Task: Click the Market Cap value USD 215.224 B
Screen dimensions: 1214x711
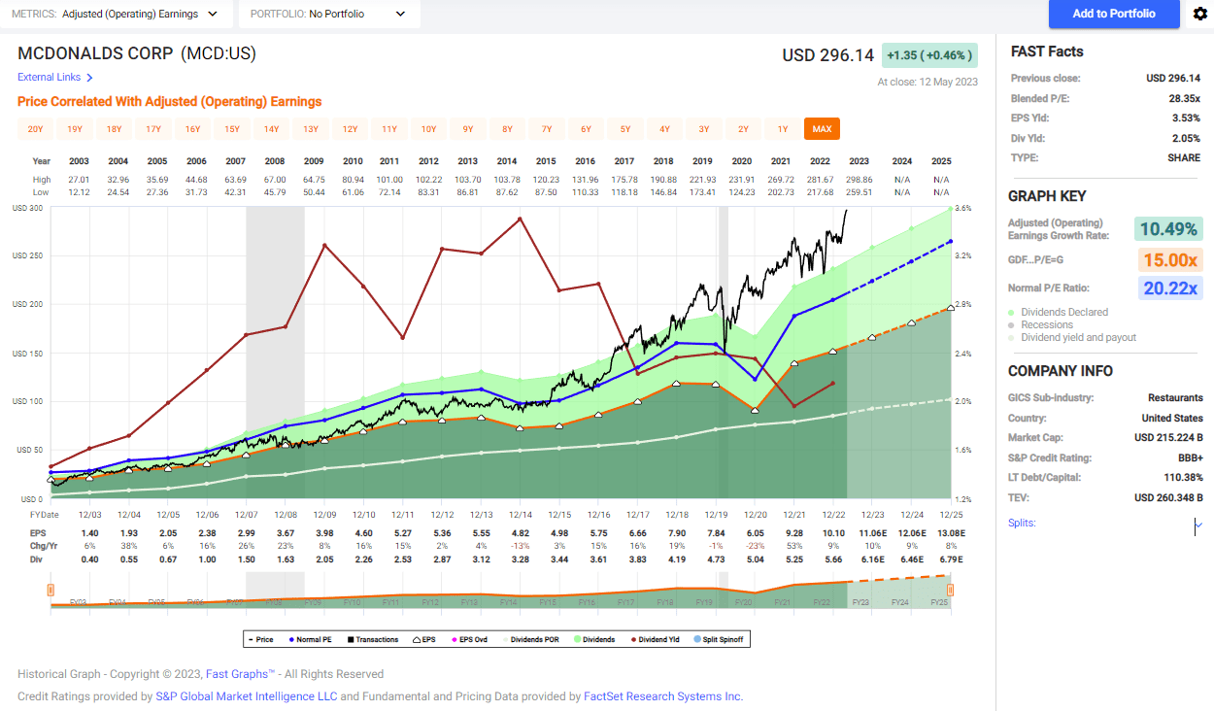Action: tap(1168, 438)
